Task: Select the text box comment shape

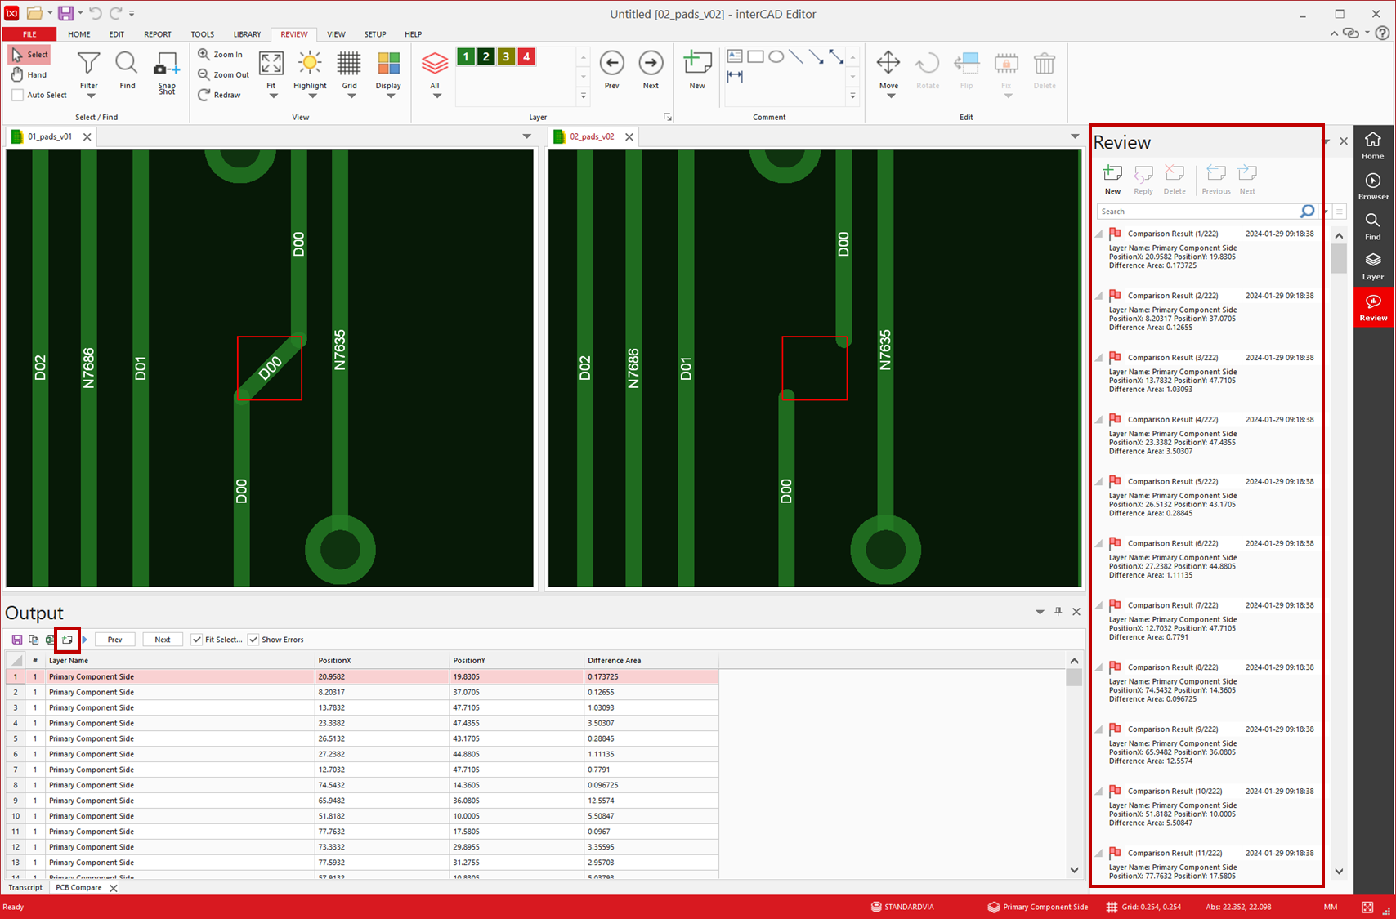Action: tap(735, 56)
